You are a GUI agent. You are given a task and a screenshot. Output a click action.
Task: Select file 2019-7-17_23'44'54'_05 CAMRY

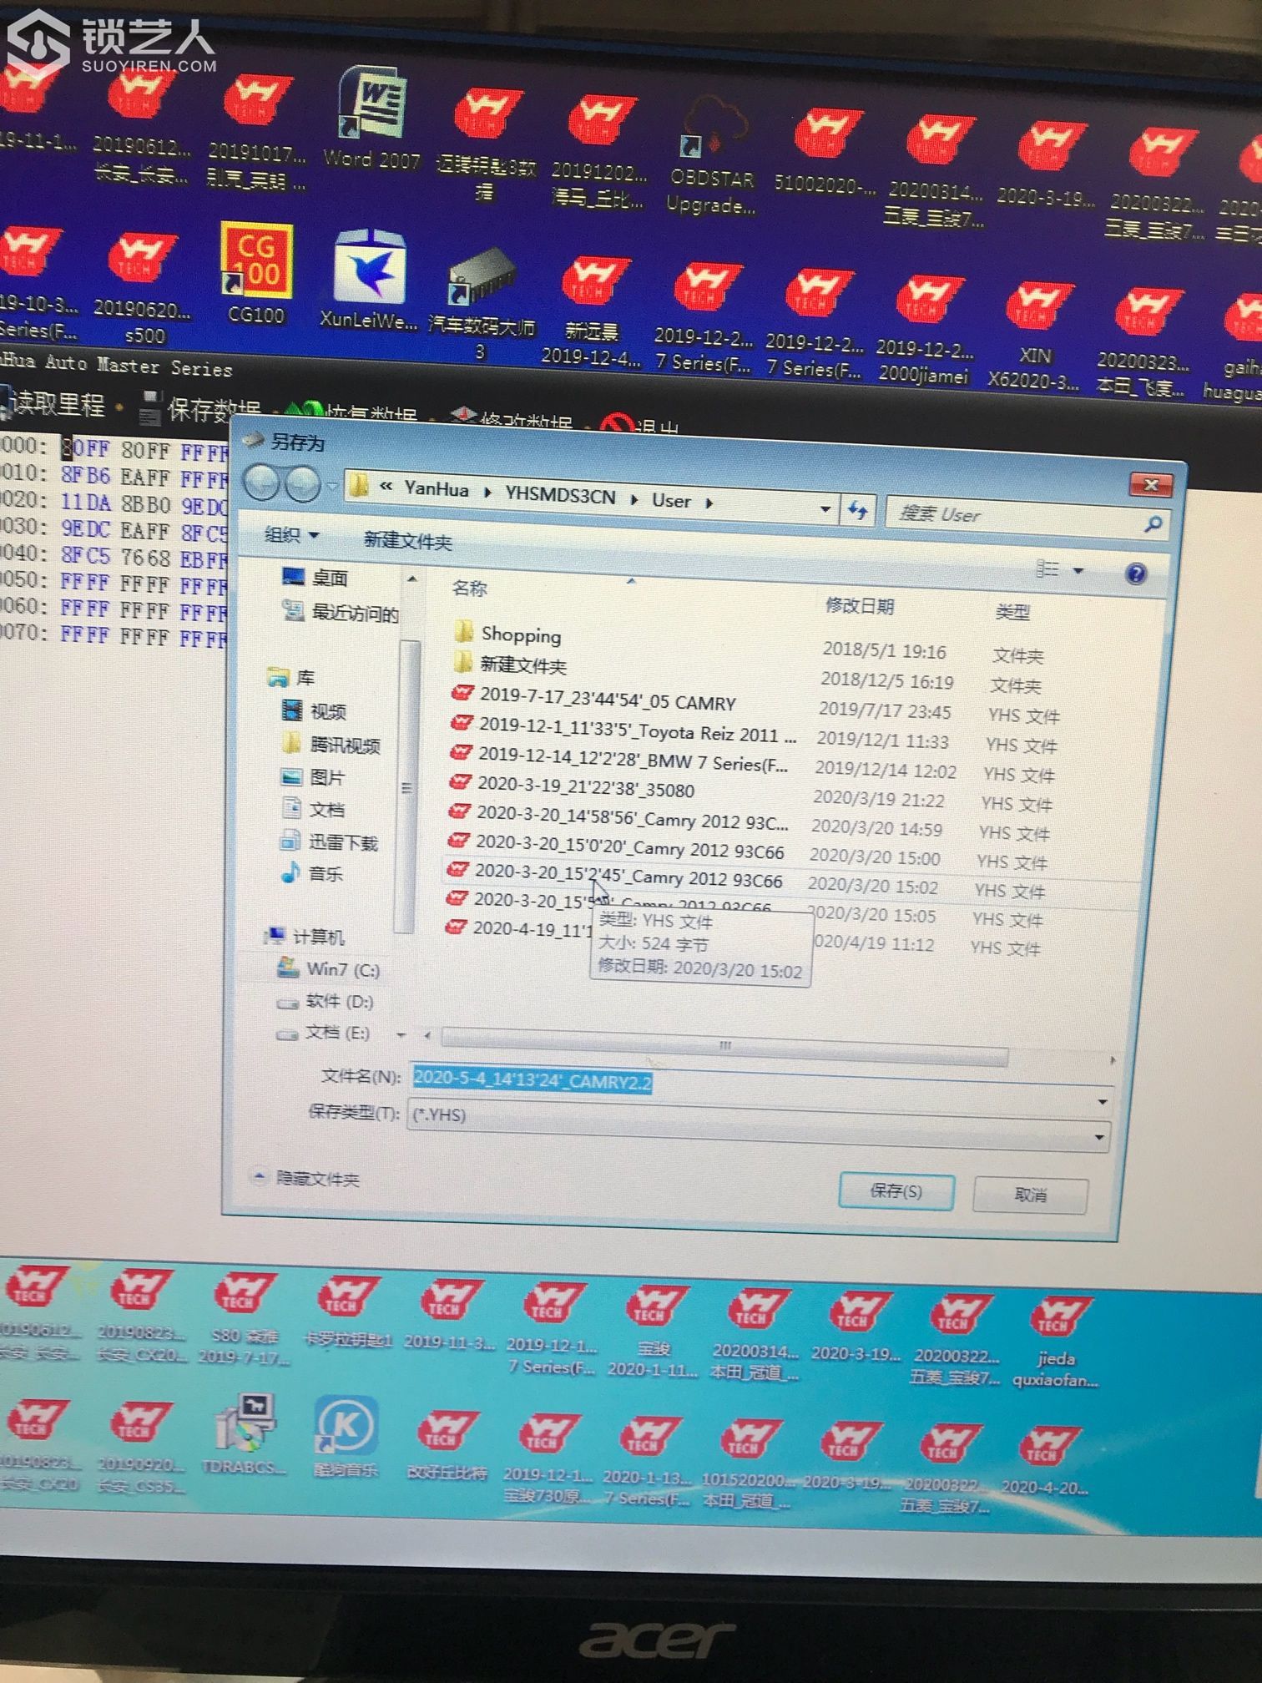pyautogui.click(x=593, y=699)
